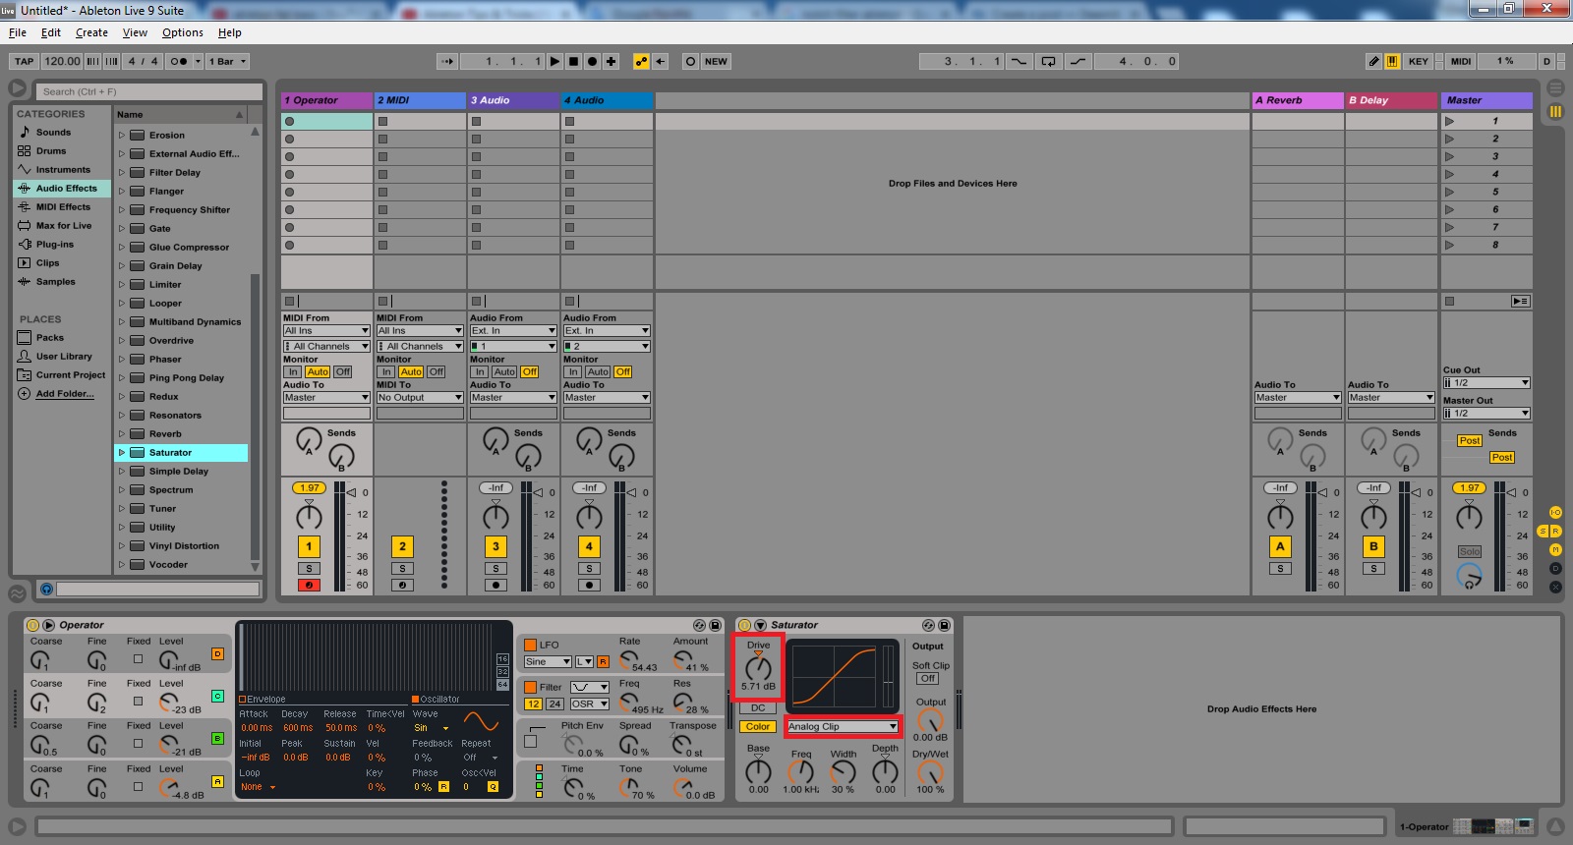Expand the Reverb device folder
This screenshot has height=845, width=1573.
pos(122,433)
